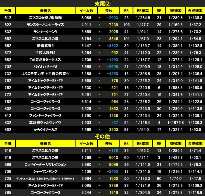
Task: Click the 合成確率 header in the top table
Action: pos(195,11)
